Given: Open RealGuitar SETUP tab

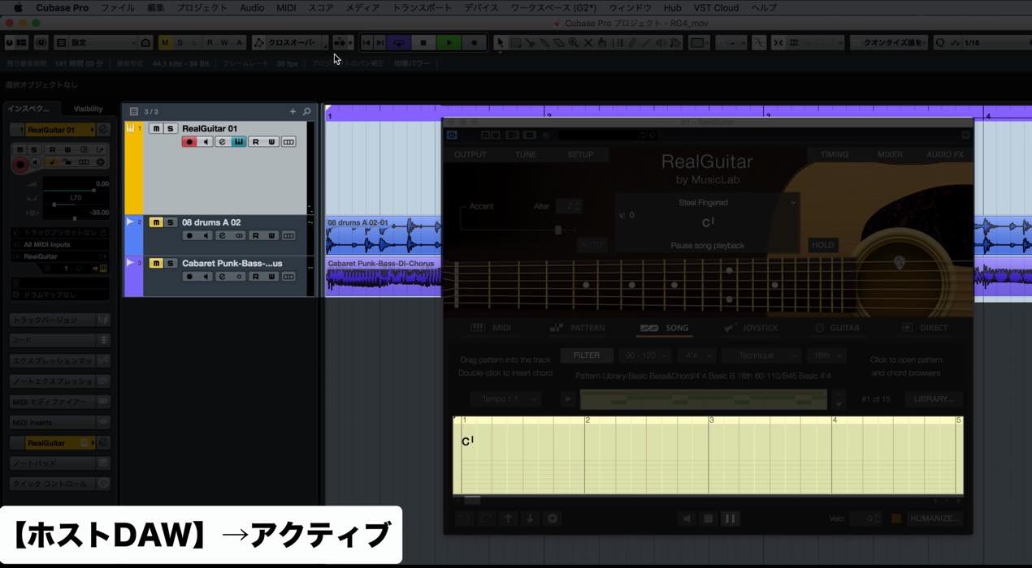Looking at the screenshot, I should click(580, 154).
